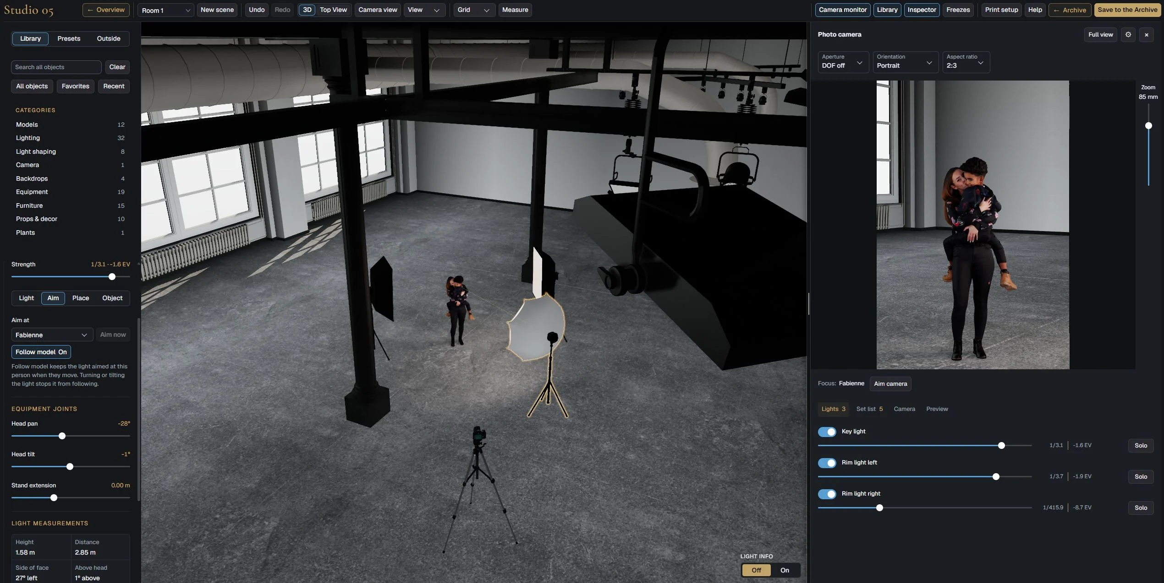This screenshot has width=1164, height=583.
Task: Click the camera preview image
Action: [x=972, y=225]
